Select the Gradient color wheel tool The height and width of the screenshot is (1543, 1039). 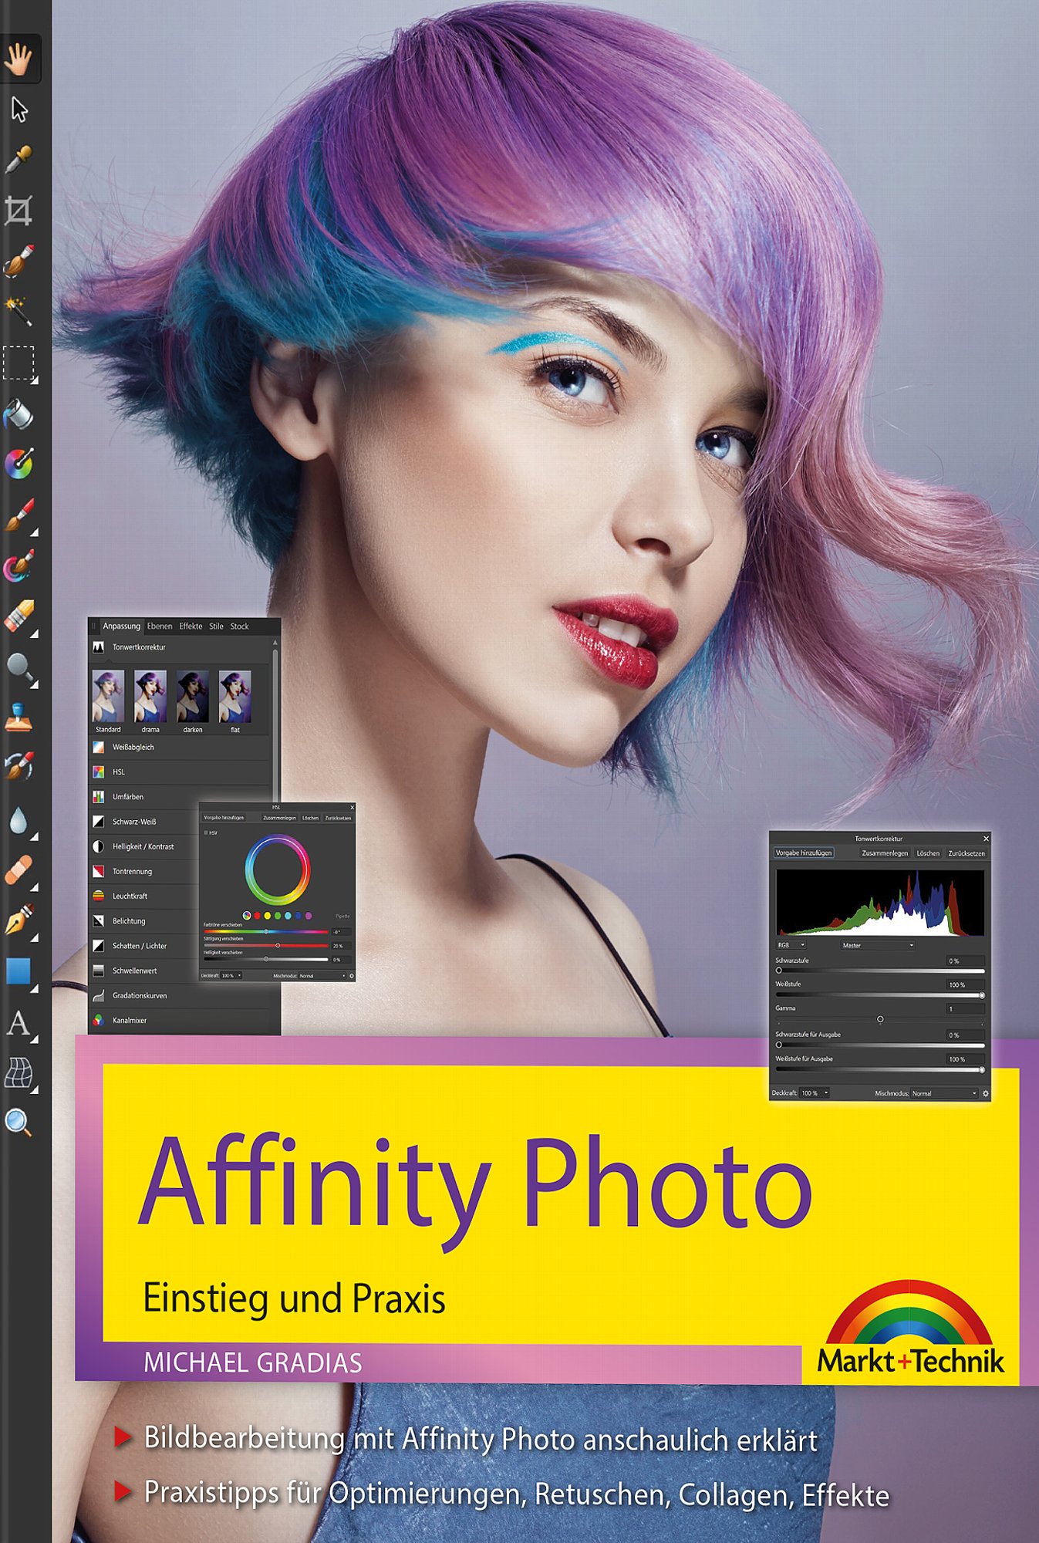click(19, 464)
